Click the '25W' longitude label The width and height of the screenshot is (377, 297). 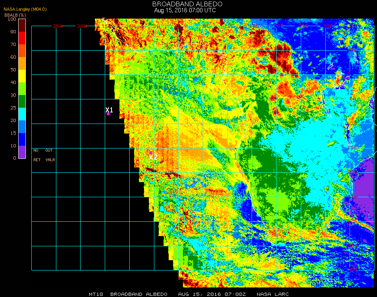58,26
